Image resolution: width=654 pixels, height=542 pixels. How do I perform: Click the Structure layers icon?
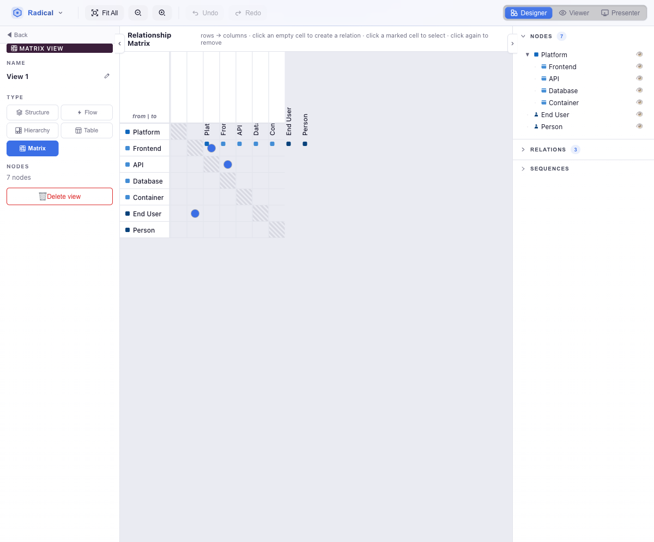pos(19,112)
